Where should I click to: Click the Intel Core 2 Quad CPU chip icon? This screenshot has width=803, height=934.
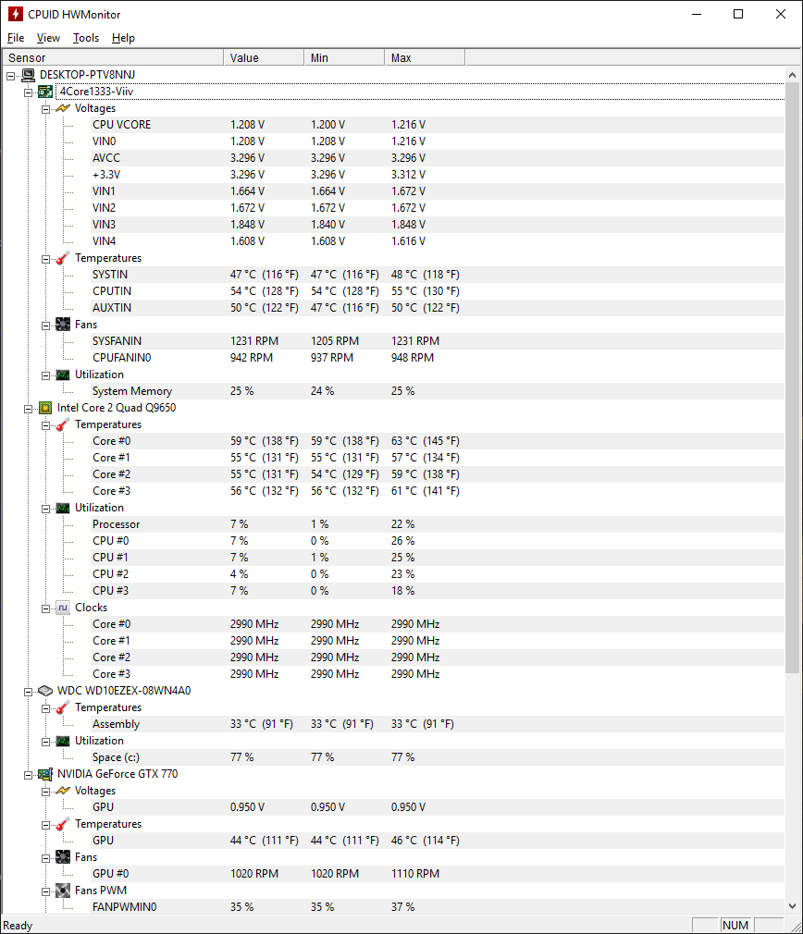(x=45, y=408)
